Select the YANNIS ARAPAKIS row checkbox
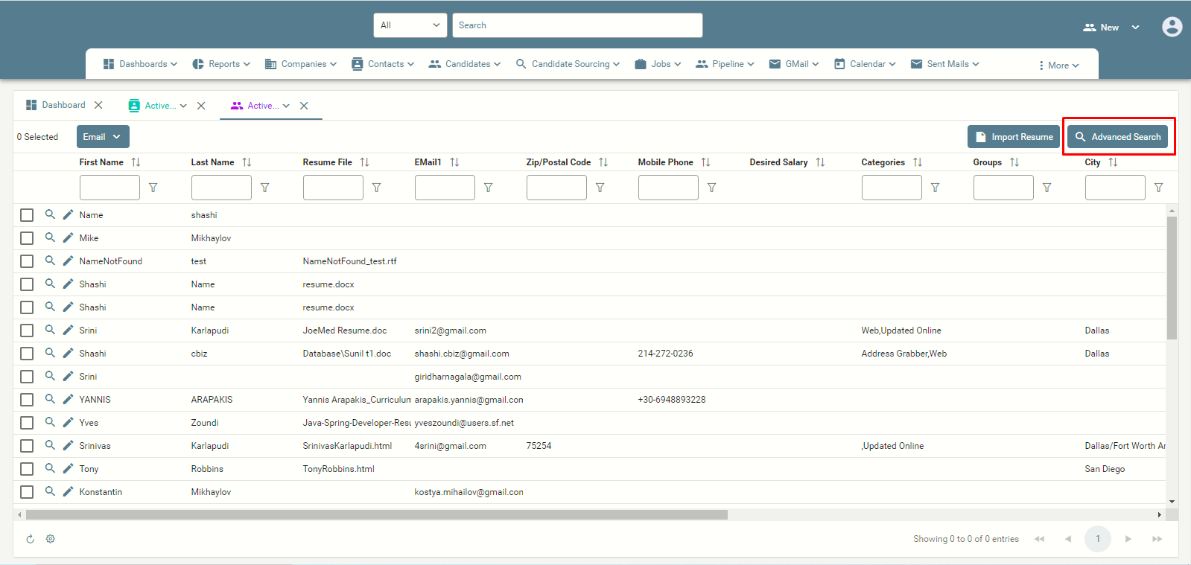The height and width of the screenshot is (565, 1191). [27, 400]
